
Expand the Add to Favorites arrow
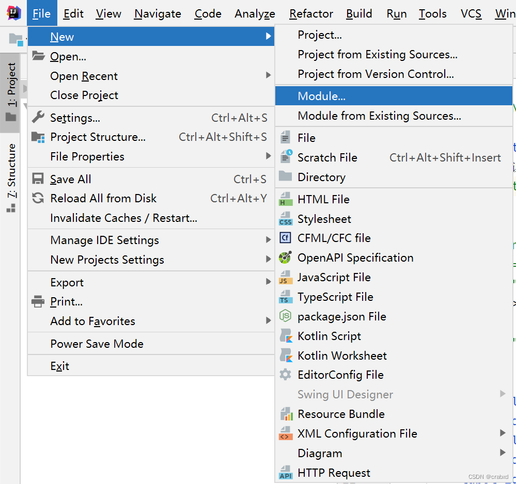pos(269,320)
